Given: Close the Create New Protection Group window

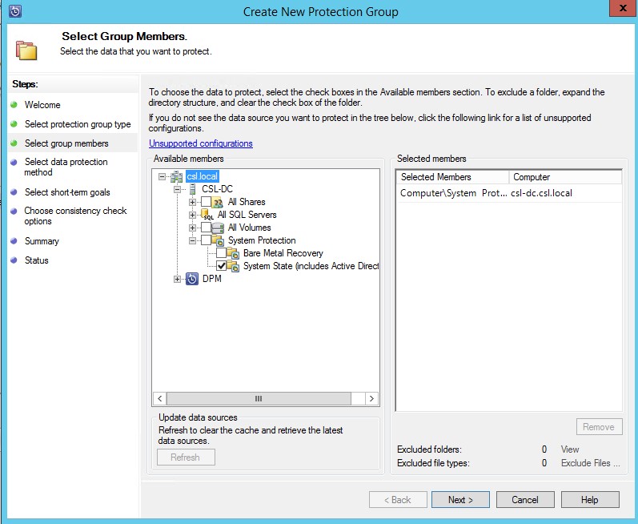Looking at the screenshot, I should click(x=623, y=8).
